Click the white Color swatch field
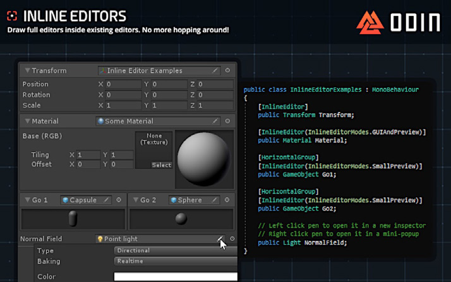Image resolution: width=451 pixels, height=282 pixels. point(176,276)
